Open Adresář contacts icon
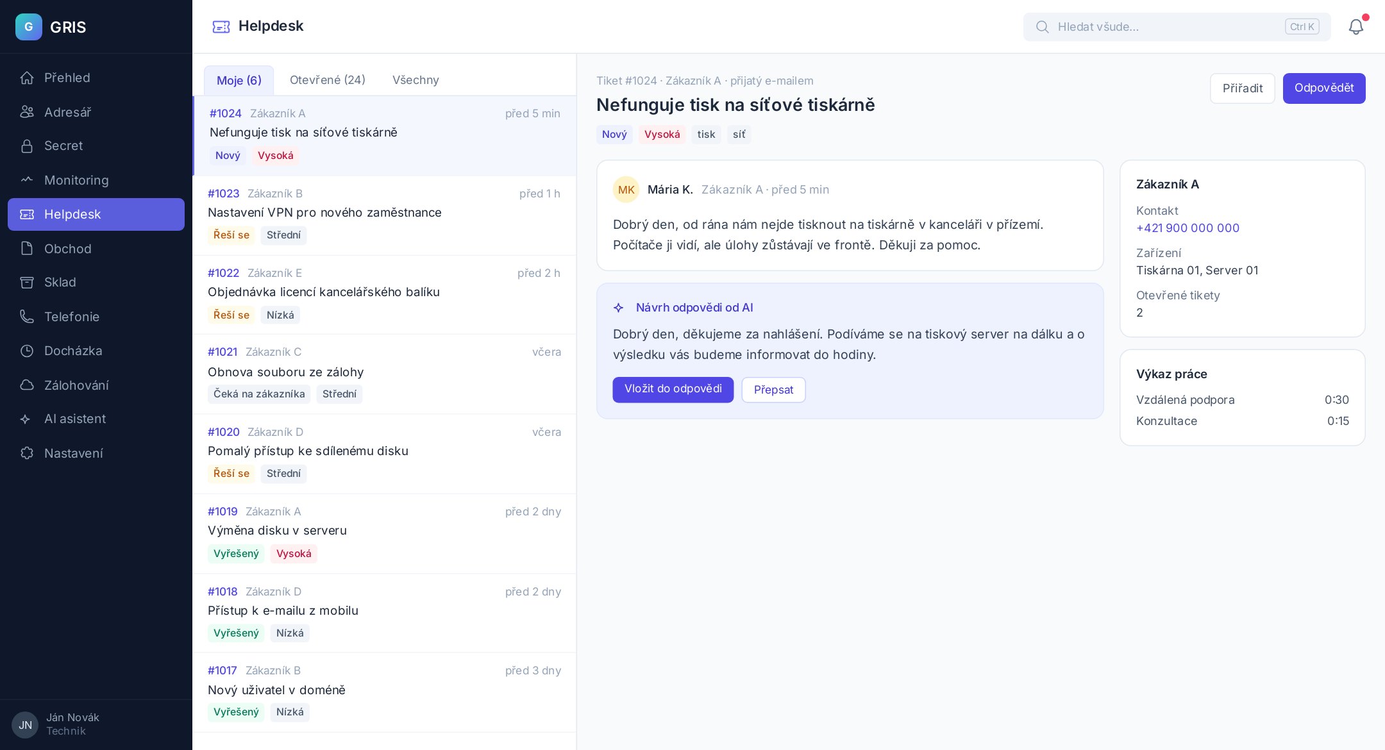This screenshot has height=750, width=1385. click(27, 112)
